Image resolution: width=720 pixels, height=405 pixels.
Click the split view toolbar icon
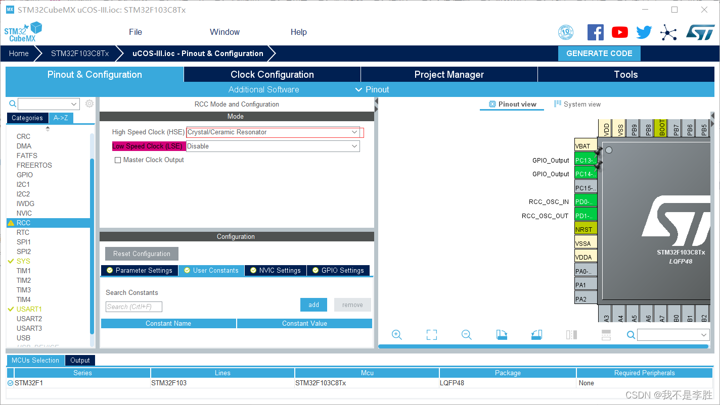(x=606, y=335)
